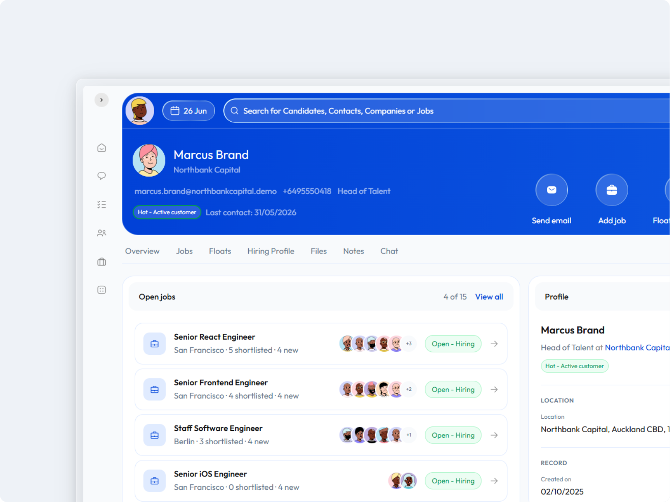This screenshot has height=502, width=670.
Task: Open Staff Software Engineer with its arrow
Action: tap(494, 435)
